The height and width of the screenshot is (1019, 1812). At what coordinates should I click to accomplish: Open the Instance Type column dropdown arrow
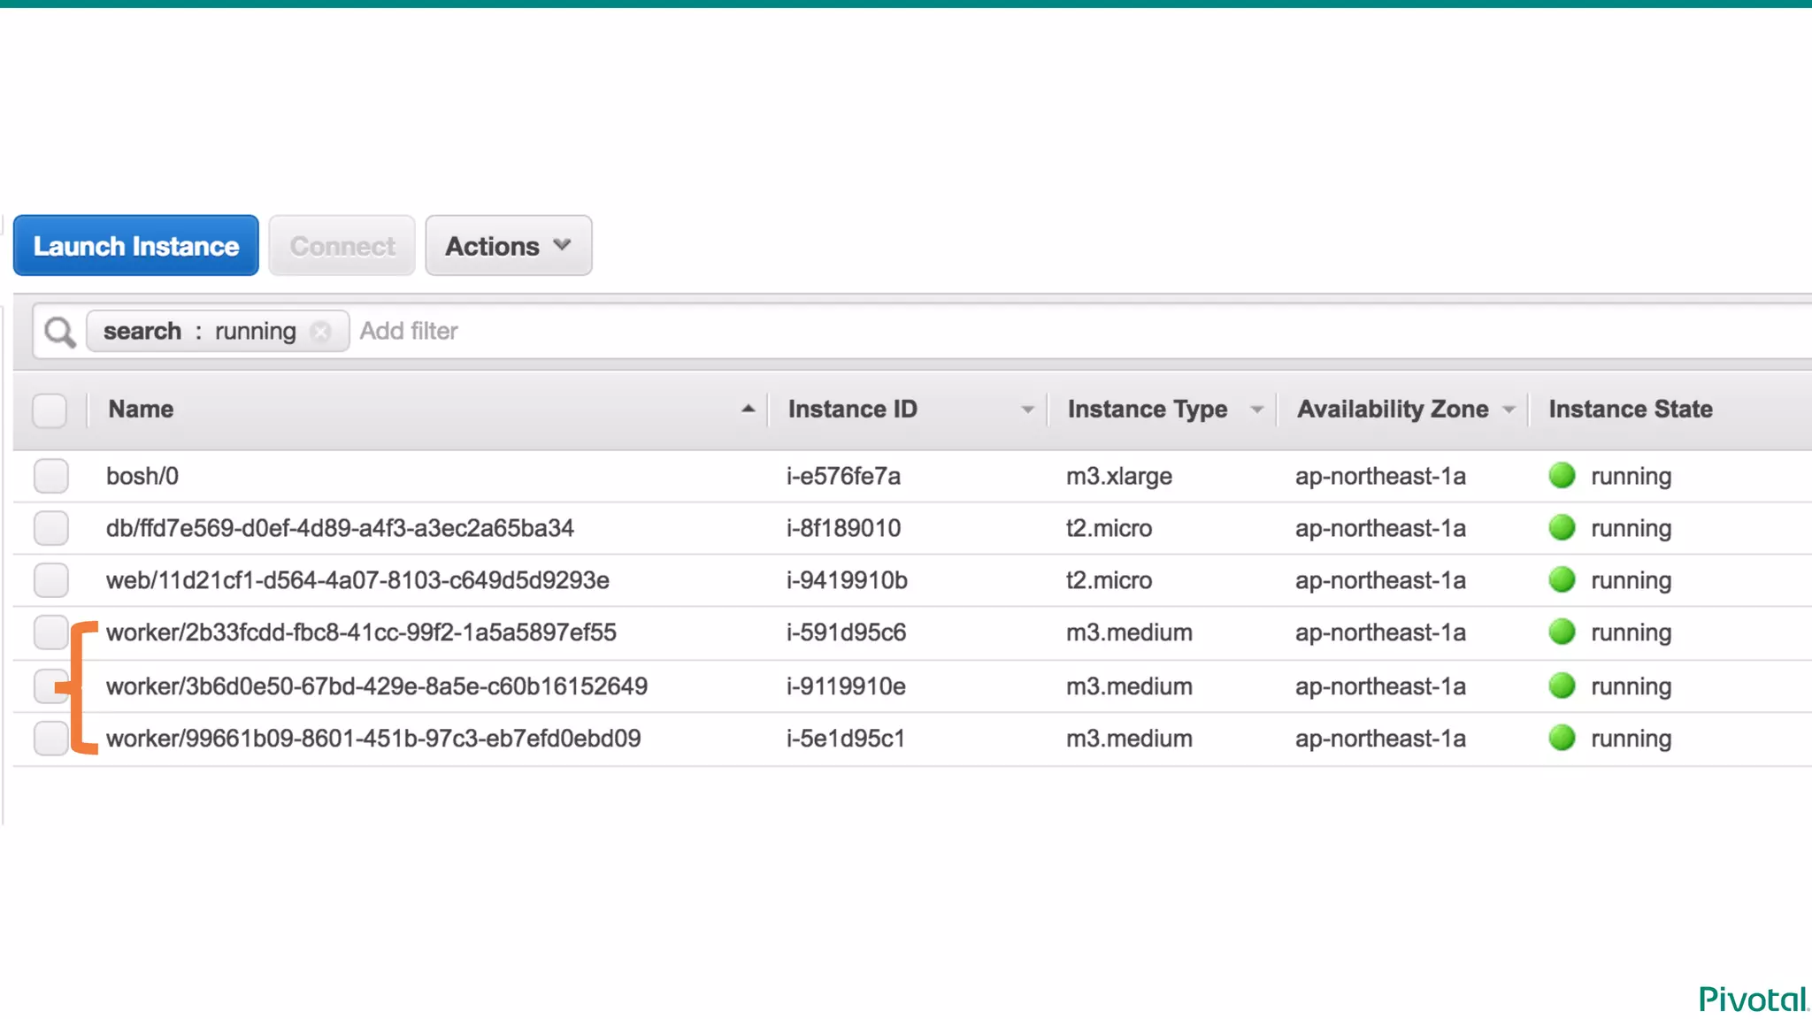(1255, 410)
